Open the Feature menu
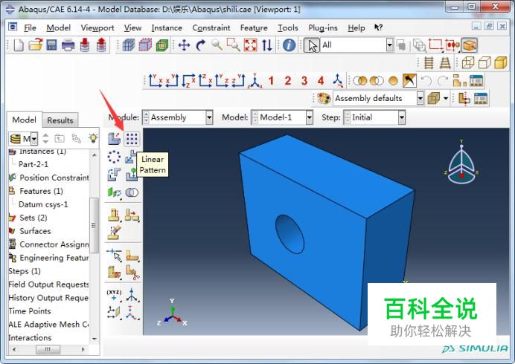The image size is (515, 364). click(x=254, y=28)
